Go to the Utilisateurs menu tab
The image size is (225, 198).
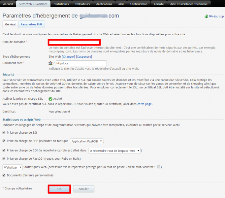pos(82,4)
